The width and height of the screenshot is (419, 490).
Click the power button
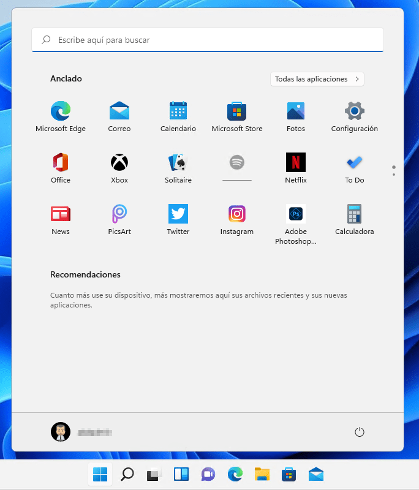[x=360, y=432]
